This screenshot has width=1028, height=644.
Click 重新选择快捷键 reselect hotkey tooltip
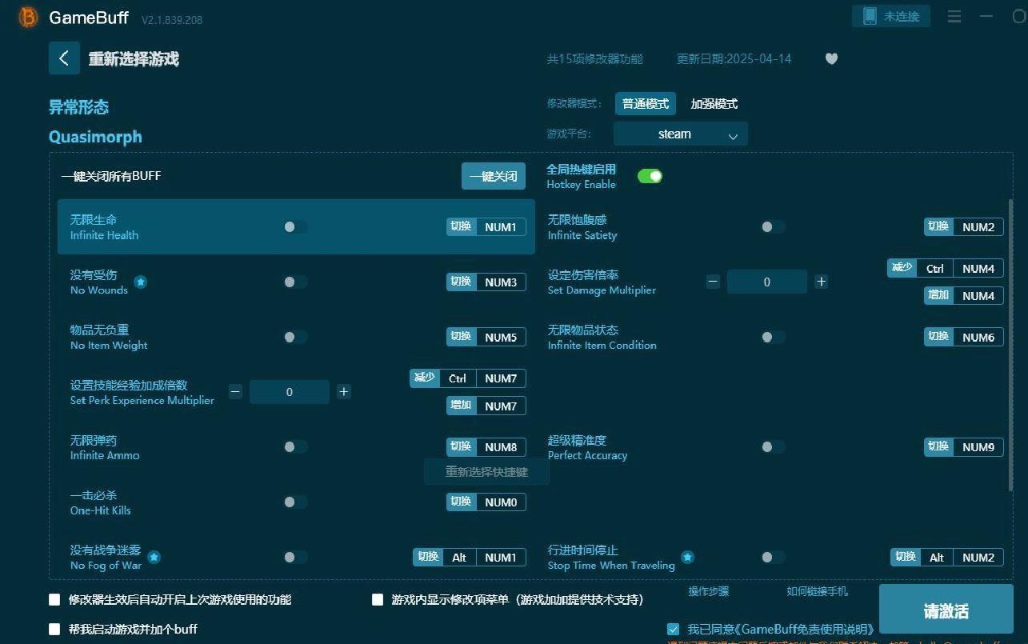click(x=487, y=472)
